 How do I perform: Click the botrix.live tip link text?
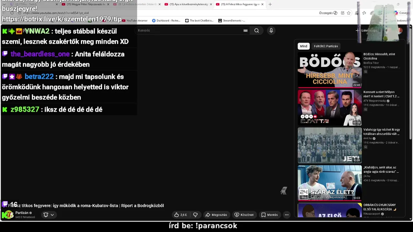point(62,19)
